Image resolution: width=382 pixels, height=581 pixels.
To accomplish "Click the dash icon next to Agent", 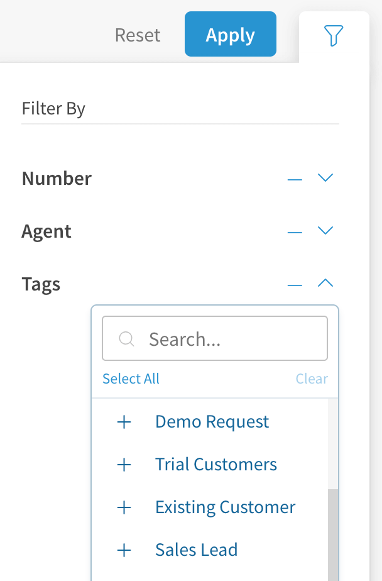I will [x=295, y=232].
